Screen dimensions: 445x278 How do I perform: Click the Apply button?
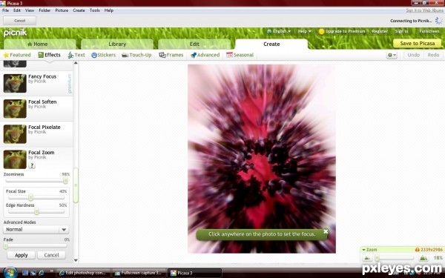point(22,255)
